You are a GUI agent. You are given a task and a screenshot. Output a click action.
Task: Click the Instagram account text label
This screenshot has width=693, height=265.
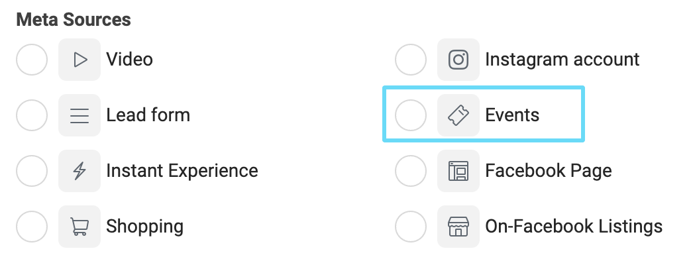point(562,60)
